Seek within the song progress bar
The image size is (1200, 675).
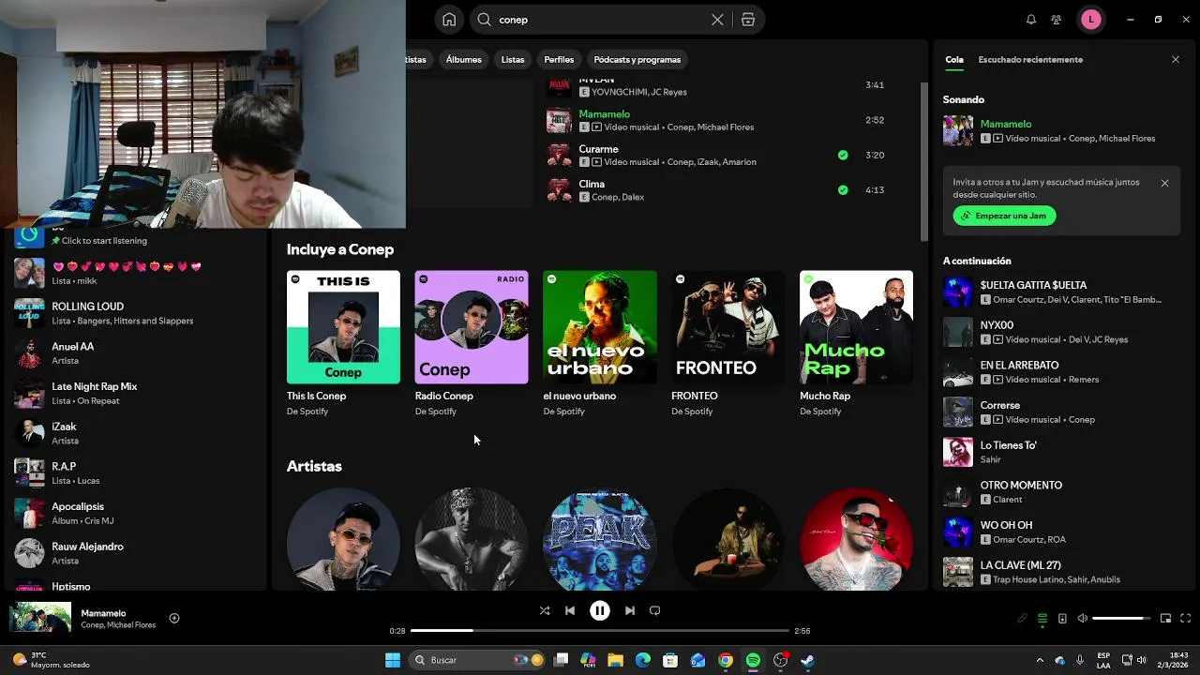(600, 631)
